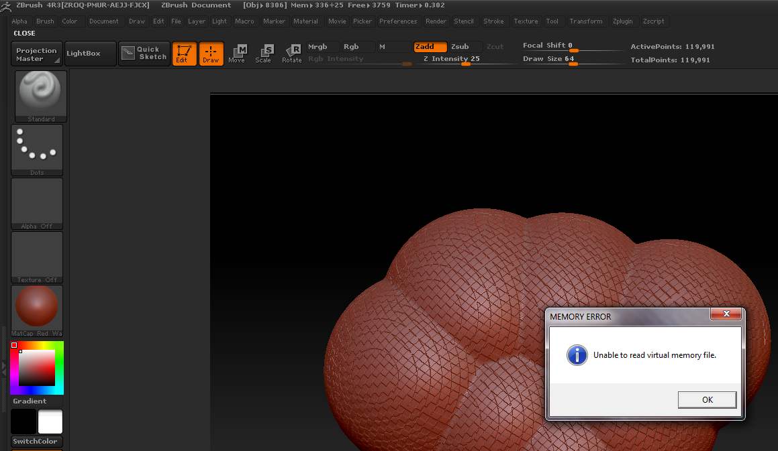
Task: Open the Edit menu
Action: 158,21
